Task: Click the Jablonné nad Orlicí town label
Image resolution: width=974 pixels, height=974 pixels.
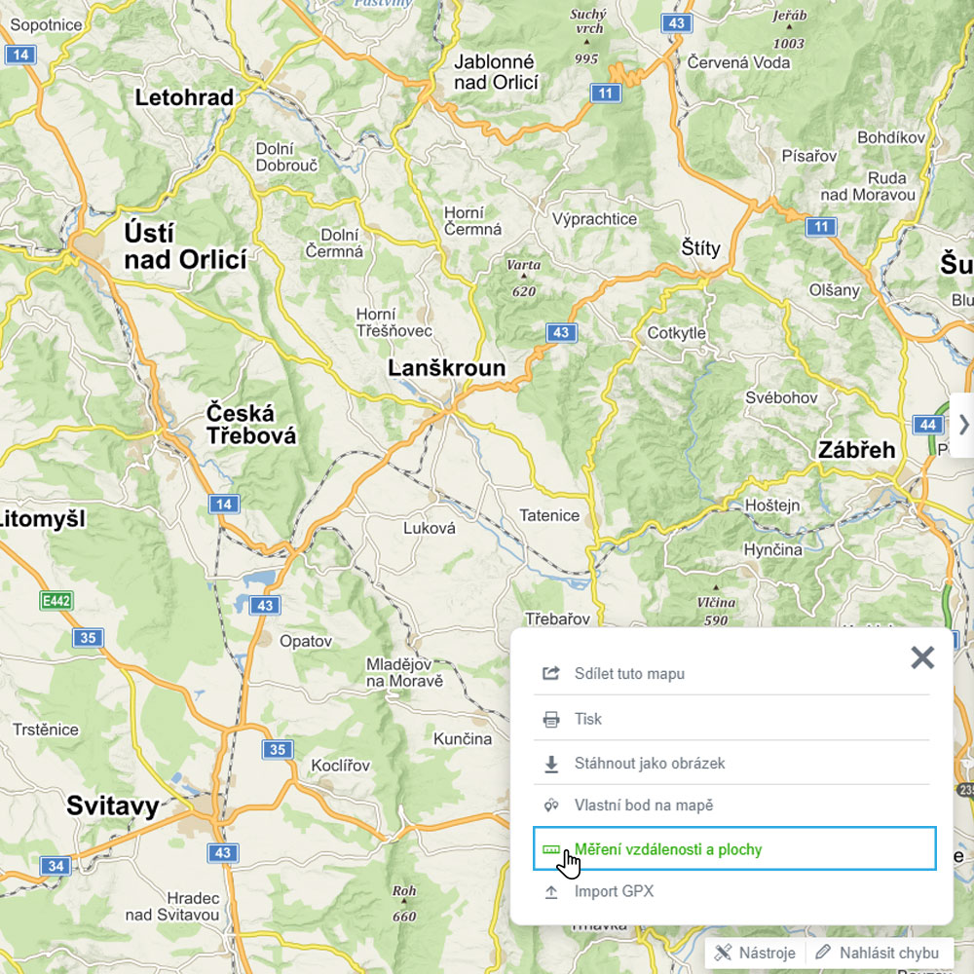Action: point(496,72)
